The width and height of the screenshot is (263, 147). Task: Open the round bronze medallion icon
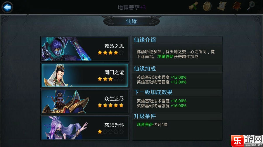pos(208,6)
